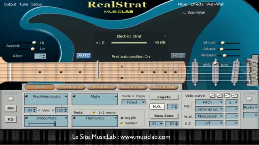Open the Tune menu

point(24,4)
